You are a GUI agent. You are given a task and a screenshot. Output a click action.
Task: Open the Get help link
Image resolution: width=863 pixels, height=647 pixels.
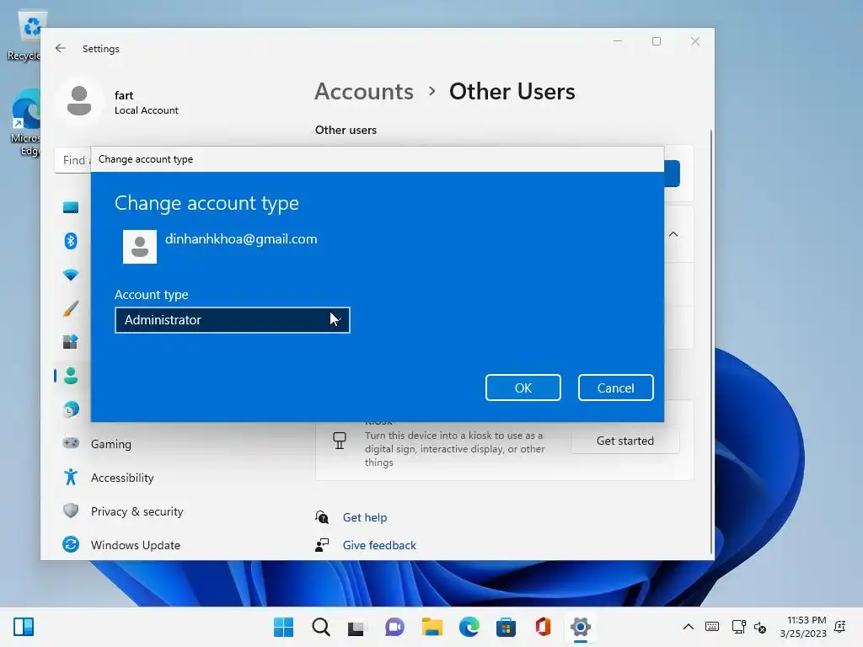point(364,517)
